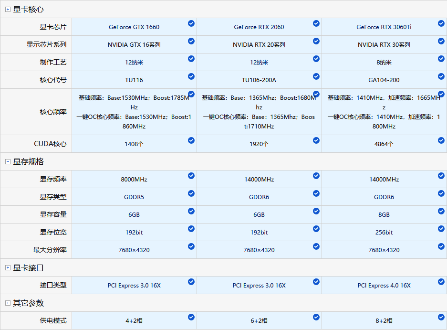
Task: Click the 256bit memory bus value
Action: coord(384,233)
